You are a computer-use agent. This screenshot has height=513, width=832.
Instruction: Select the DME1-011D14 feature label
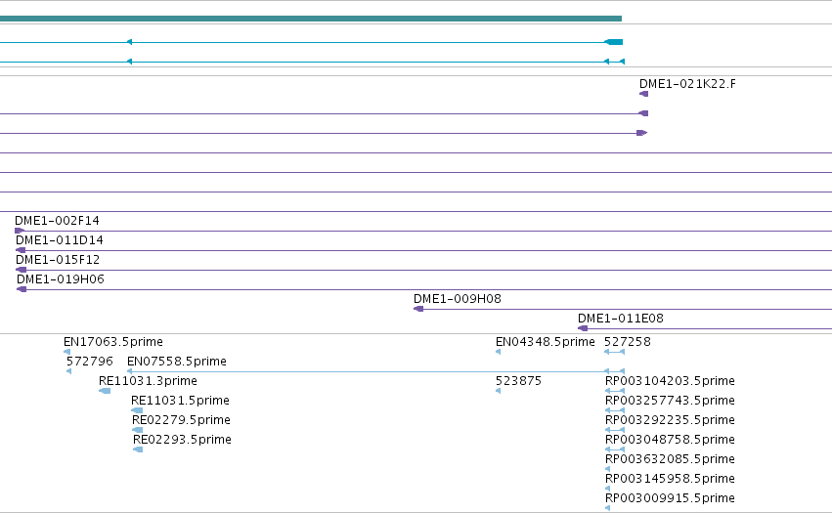coord(60,239)
